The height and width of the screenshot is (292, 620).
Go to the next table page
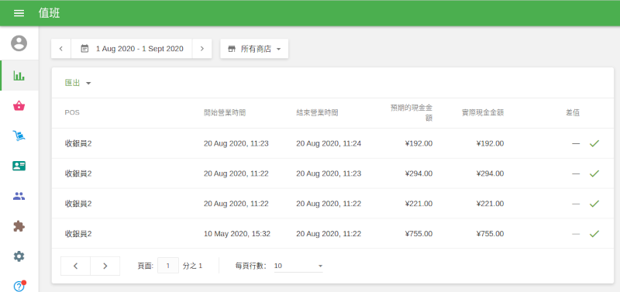pyautogui.click(x=105, y=266)
